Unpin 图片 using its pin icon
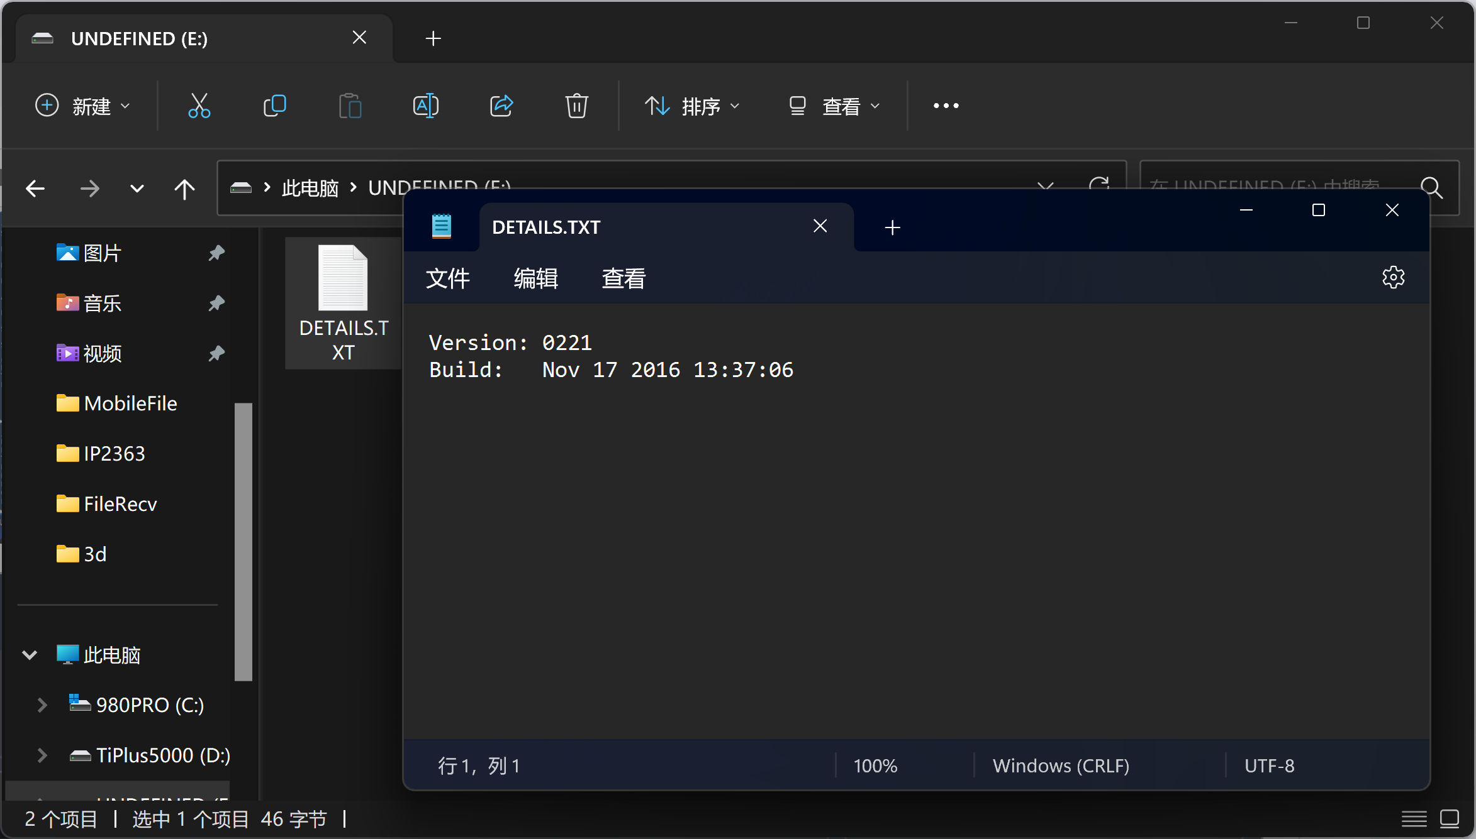Screen dimensions: 1476x839 point(216,253)
